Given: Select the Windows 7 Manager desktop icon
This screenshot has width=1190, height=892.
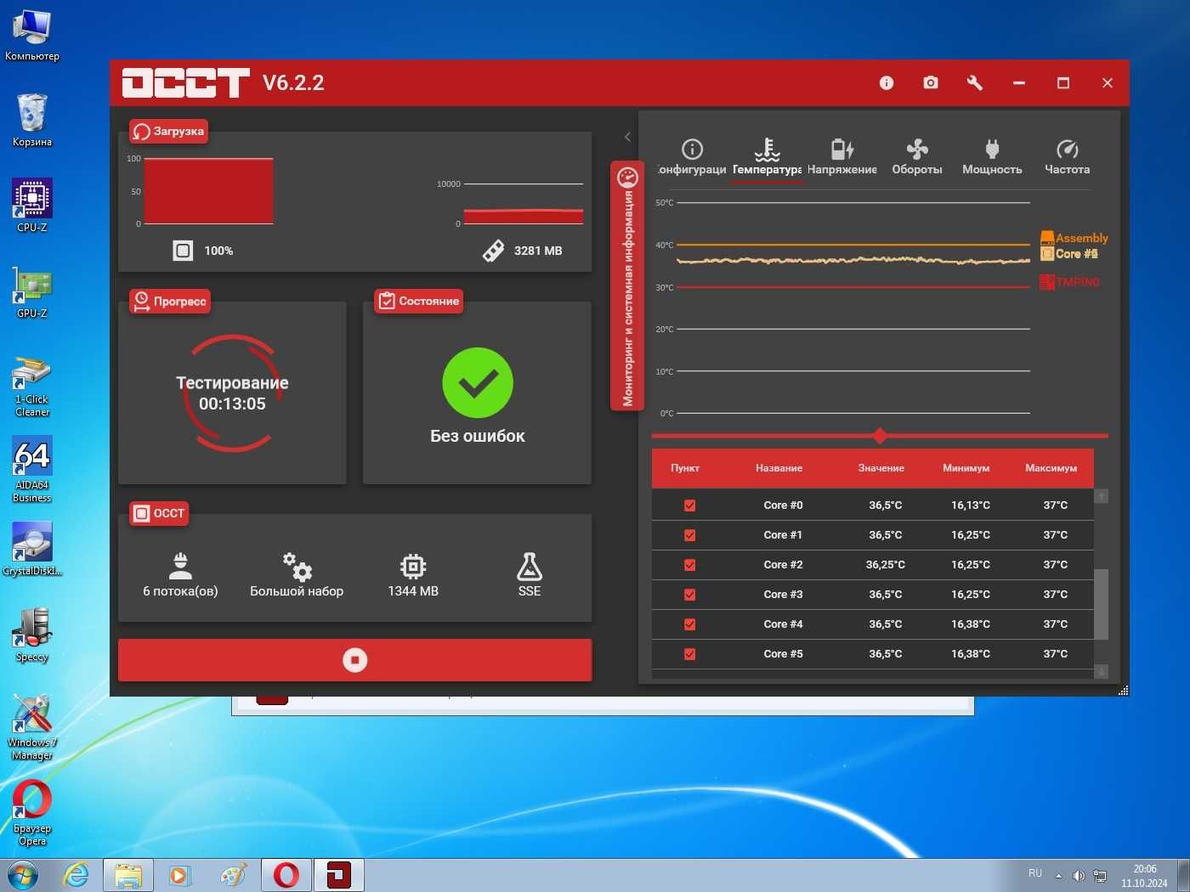Looking at the screenshot, I should point(32,727).
